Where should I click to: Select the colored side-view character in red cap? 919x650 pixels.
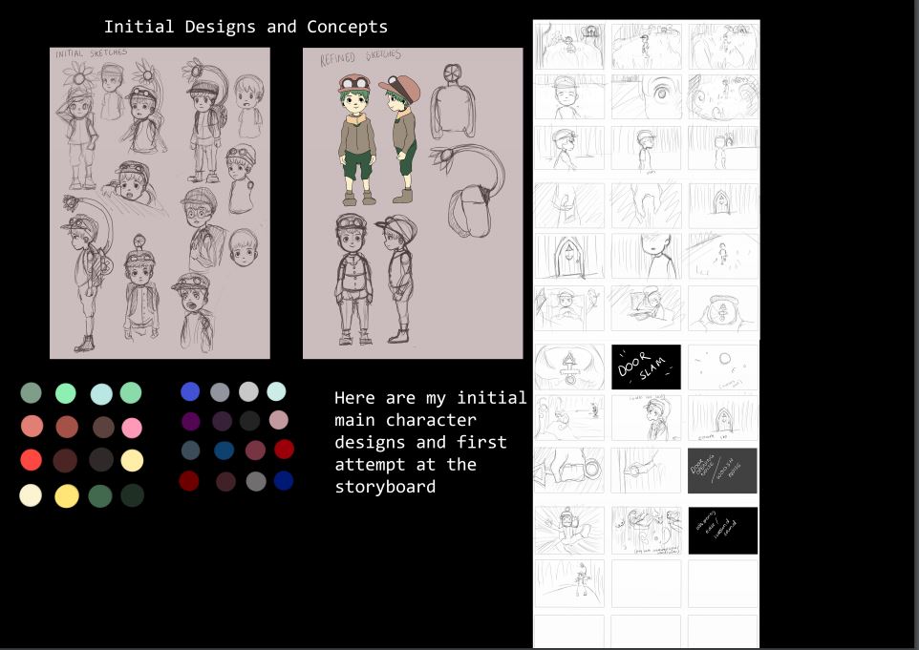tap(402, 138)
